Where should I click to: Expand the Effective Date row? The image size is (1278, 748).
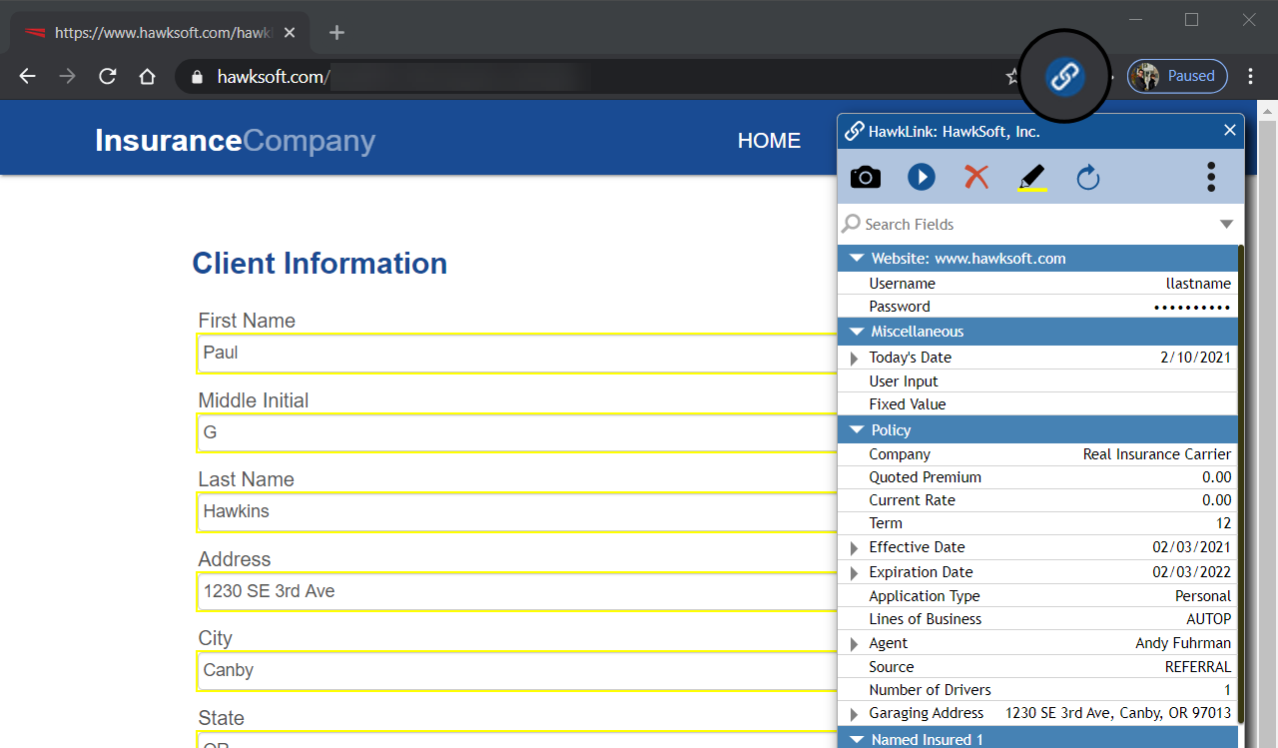(854, 548)
